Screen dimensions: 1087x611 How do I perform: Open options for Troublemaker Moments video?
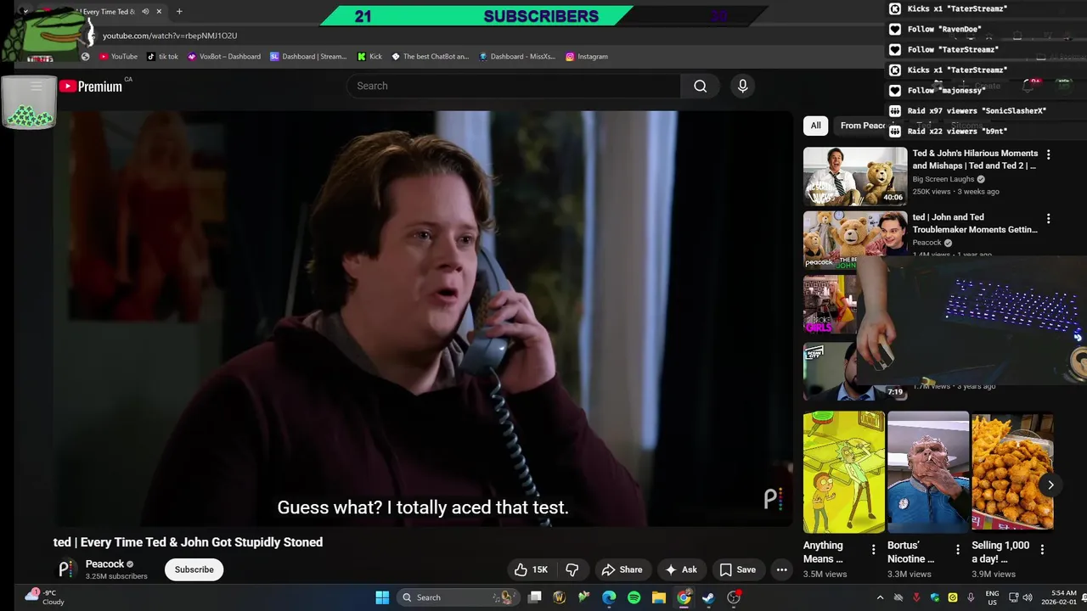pyautogui.click(x=1048, y=218)
